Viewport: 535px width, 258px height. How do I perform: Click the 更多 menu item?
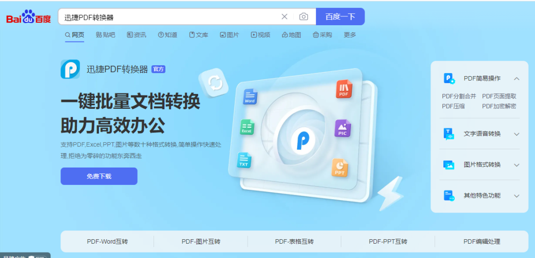(x=350, y=35)
